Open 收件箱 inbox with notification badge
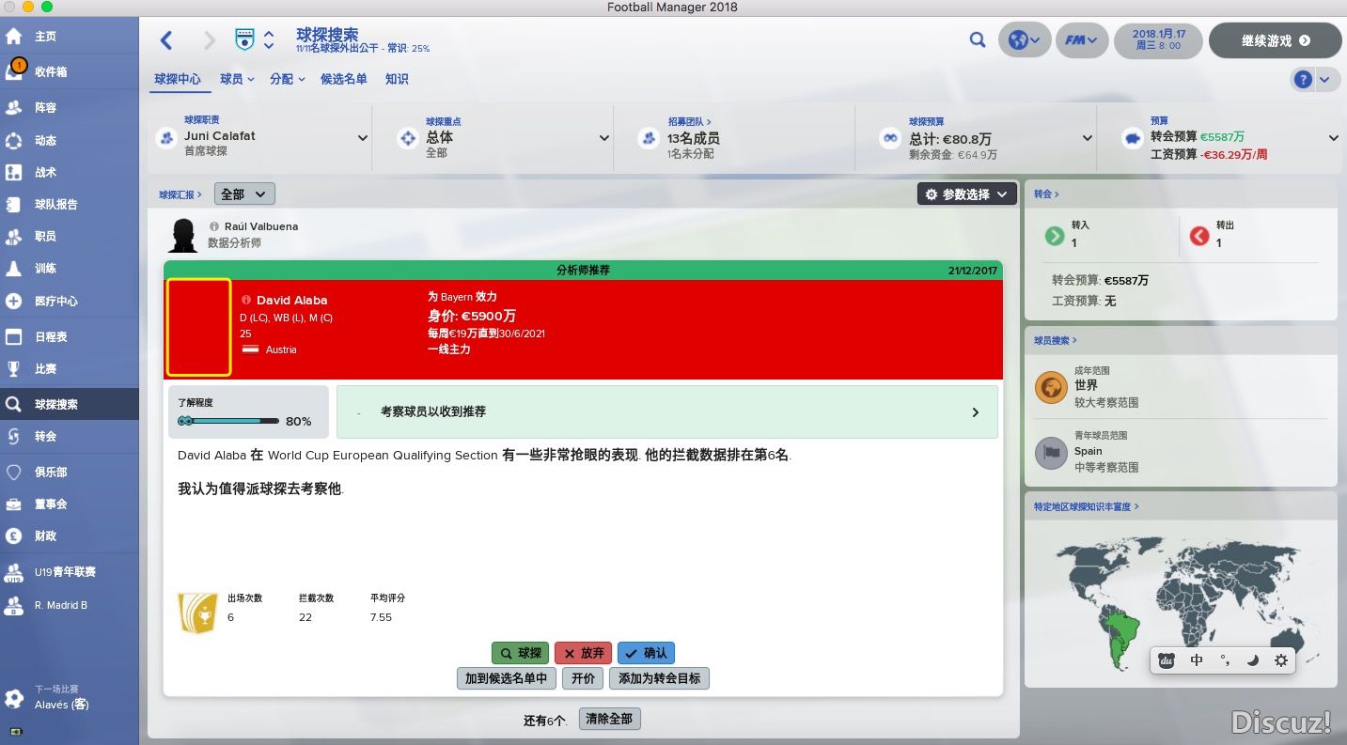 (x=70, y=71)
